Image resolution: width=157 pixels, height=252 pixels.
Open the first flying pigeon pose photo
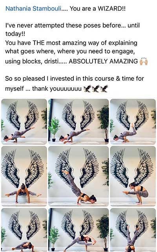click(x=24, y=122)
